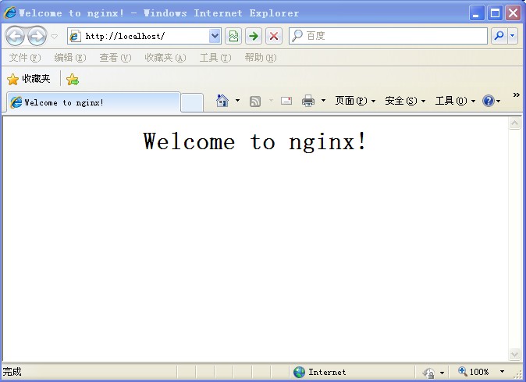Screen dimensions: 526x382
Task: Close the Internet Explorer window
Action: pyautogui.click(x=514, y=13)
